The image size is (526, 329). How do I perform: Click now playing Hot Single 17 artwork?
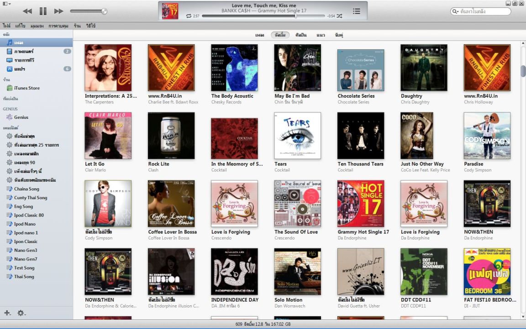(x=170, y=11)
